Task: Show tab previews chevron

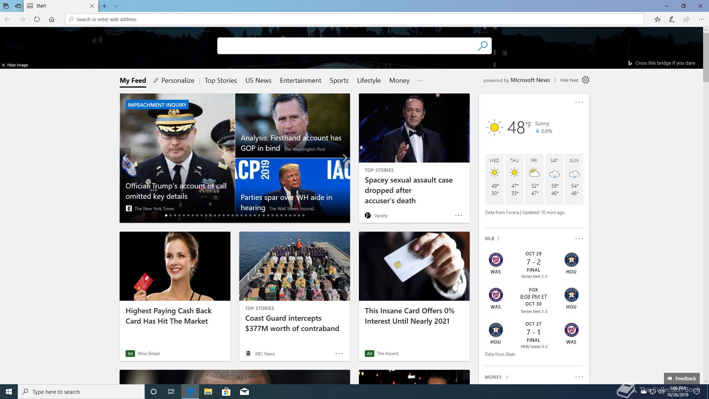Action: (116, 6)
